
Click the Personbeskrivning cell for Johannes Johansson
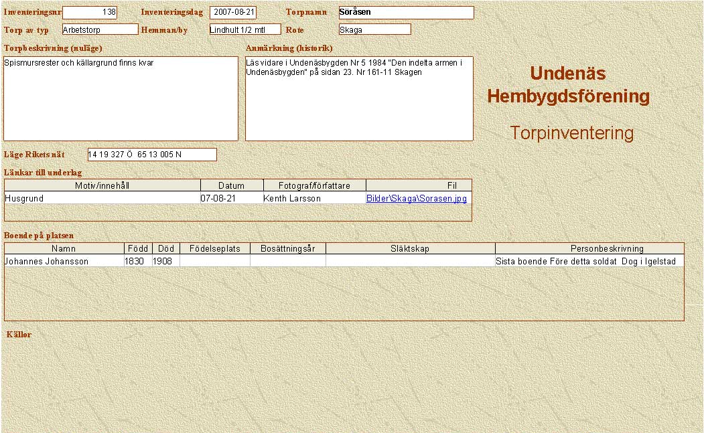tap(589, 262)
